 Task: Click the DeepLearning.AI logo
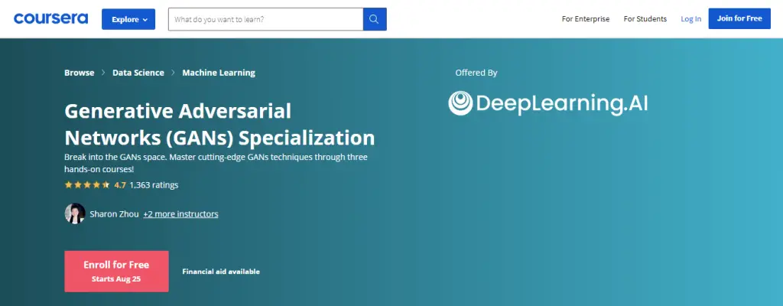547,103
